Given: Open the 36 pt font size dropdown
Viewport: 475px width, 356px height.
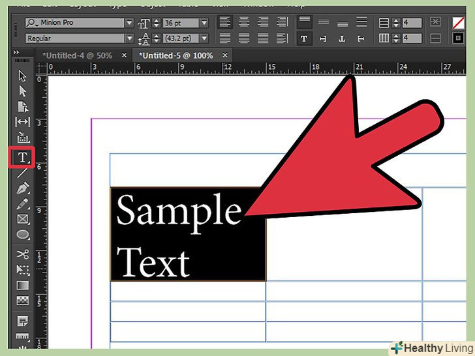Looking at the screenshot, I should click(x=204, y=23).
